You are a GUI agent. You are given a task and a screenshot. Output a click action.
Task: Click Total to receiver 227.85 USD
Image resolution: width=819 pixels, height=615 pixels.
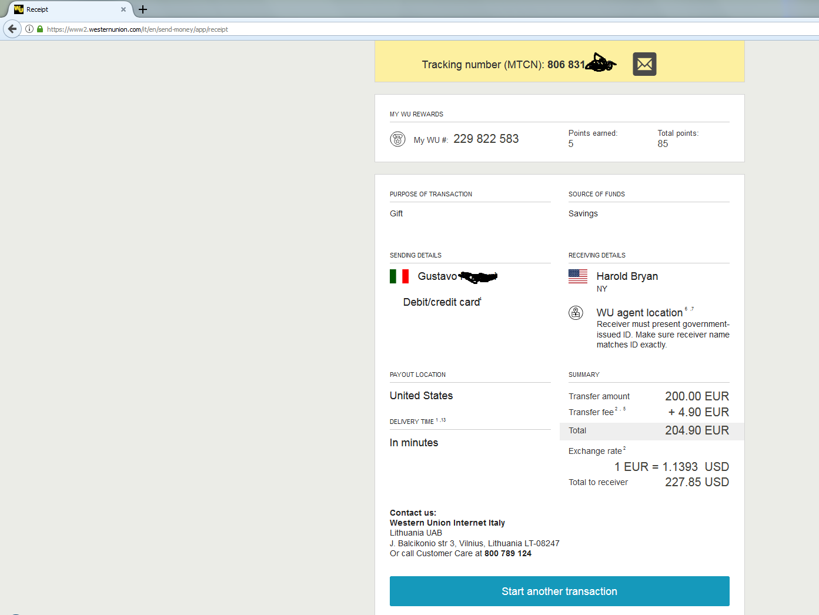click(697, 482)
